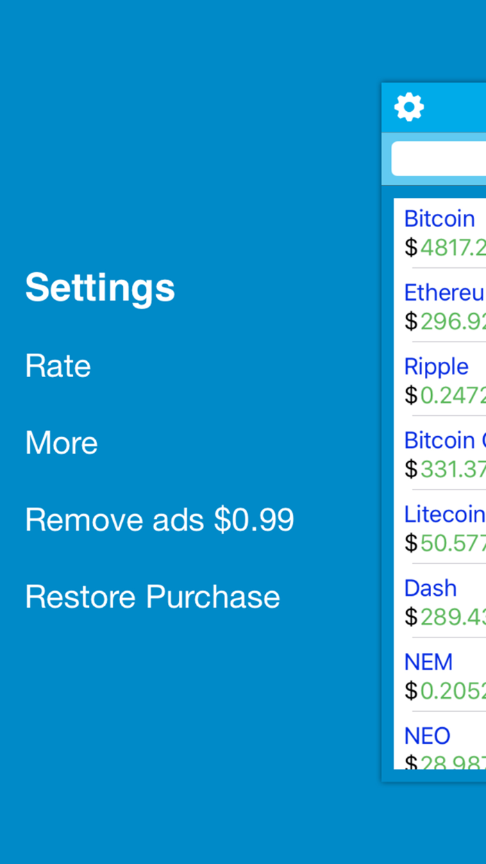View Litecoin price details
Screen dimensions: 486x864
coord(444,514)
